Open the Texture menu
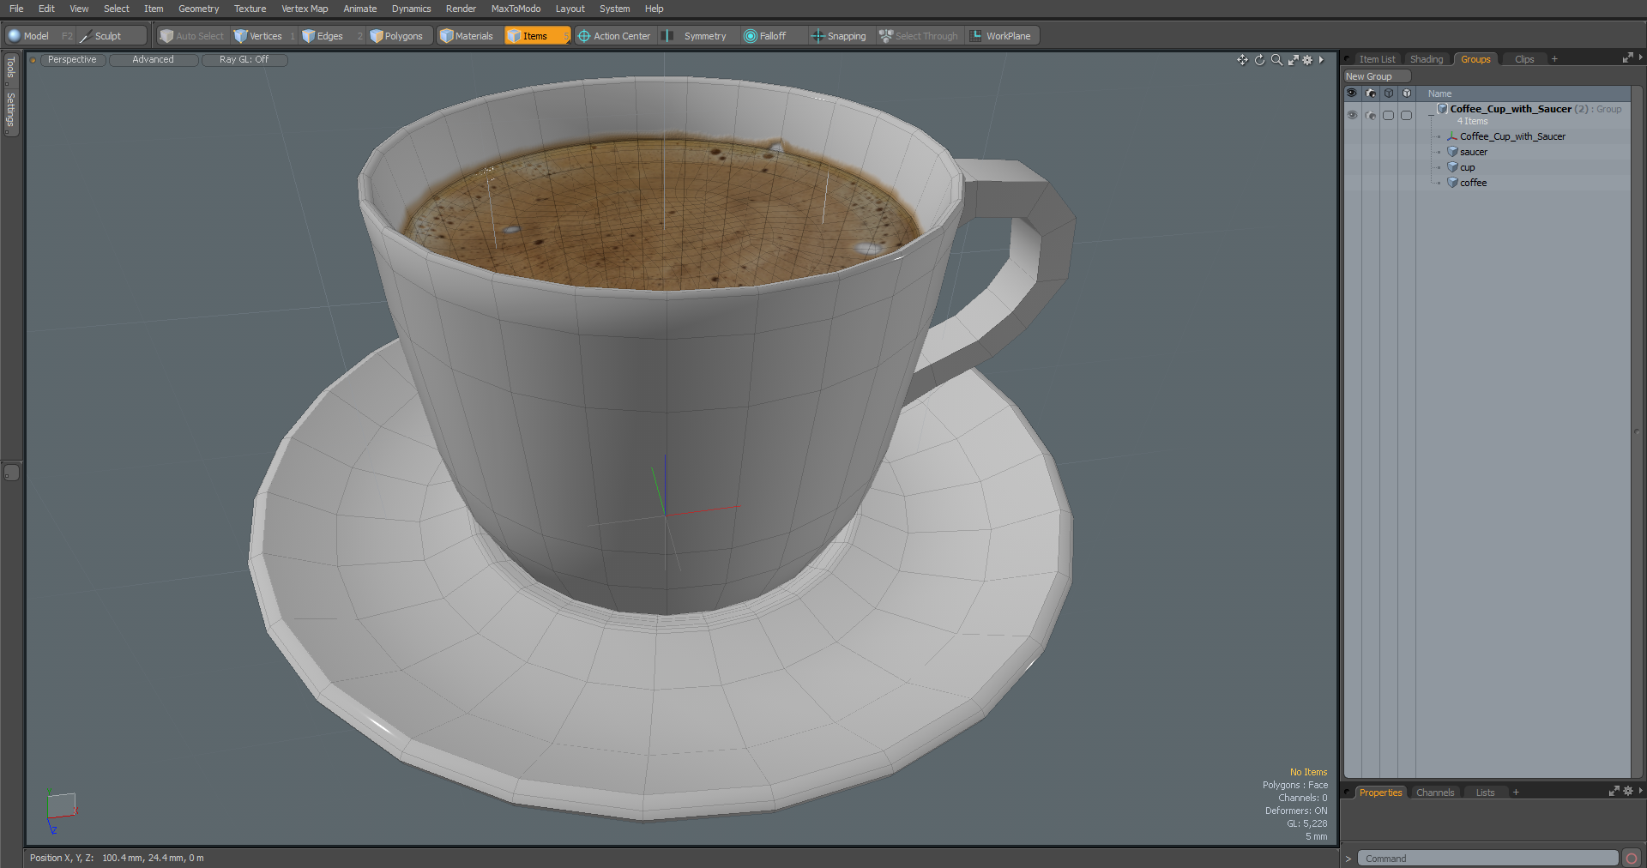The width and height of the screenshot is (1647, 868). click(x=250, y=9)
